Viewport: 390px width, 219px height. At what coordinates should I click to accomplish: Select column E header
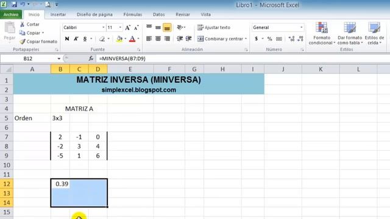pyautogui.click(x=130, y=69)
